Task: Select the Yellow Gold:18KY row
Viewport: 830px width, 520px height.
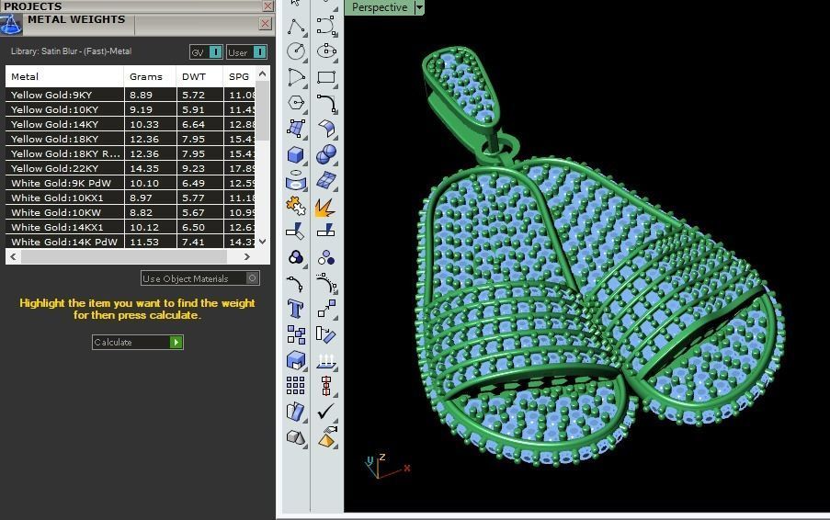Action: click(x=131, y=139)
